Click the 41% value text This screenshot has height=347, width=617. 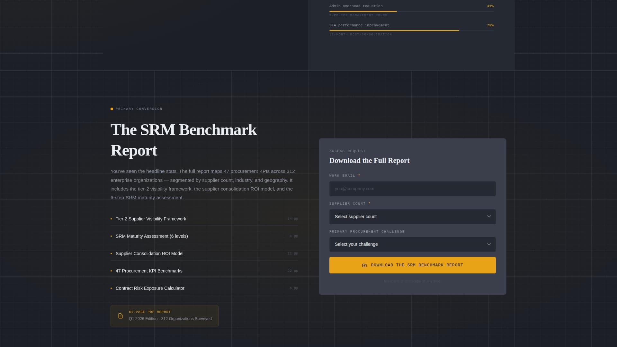pyautogui.click(x=490, y=6)
